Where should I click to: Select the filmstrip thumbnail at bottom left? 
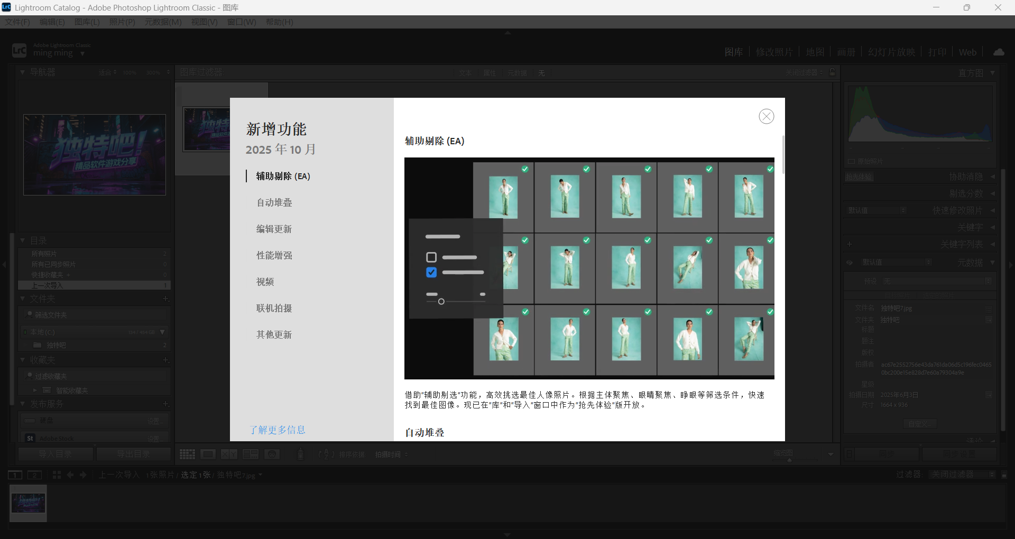pos(27,503)
